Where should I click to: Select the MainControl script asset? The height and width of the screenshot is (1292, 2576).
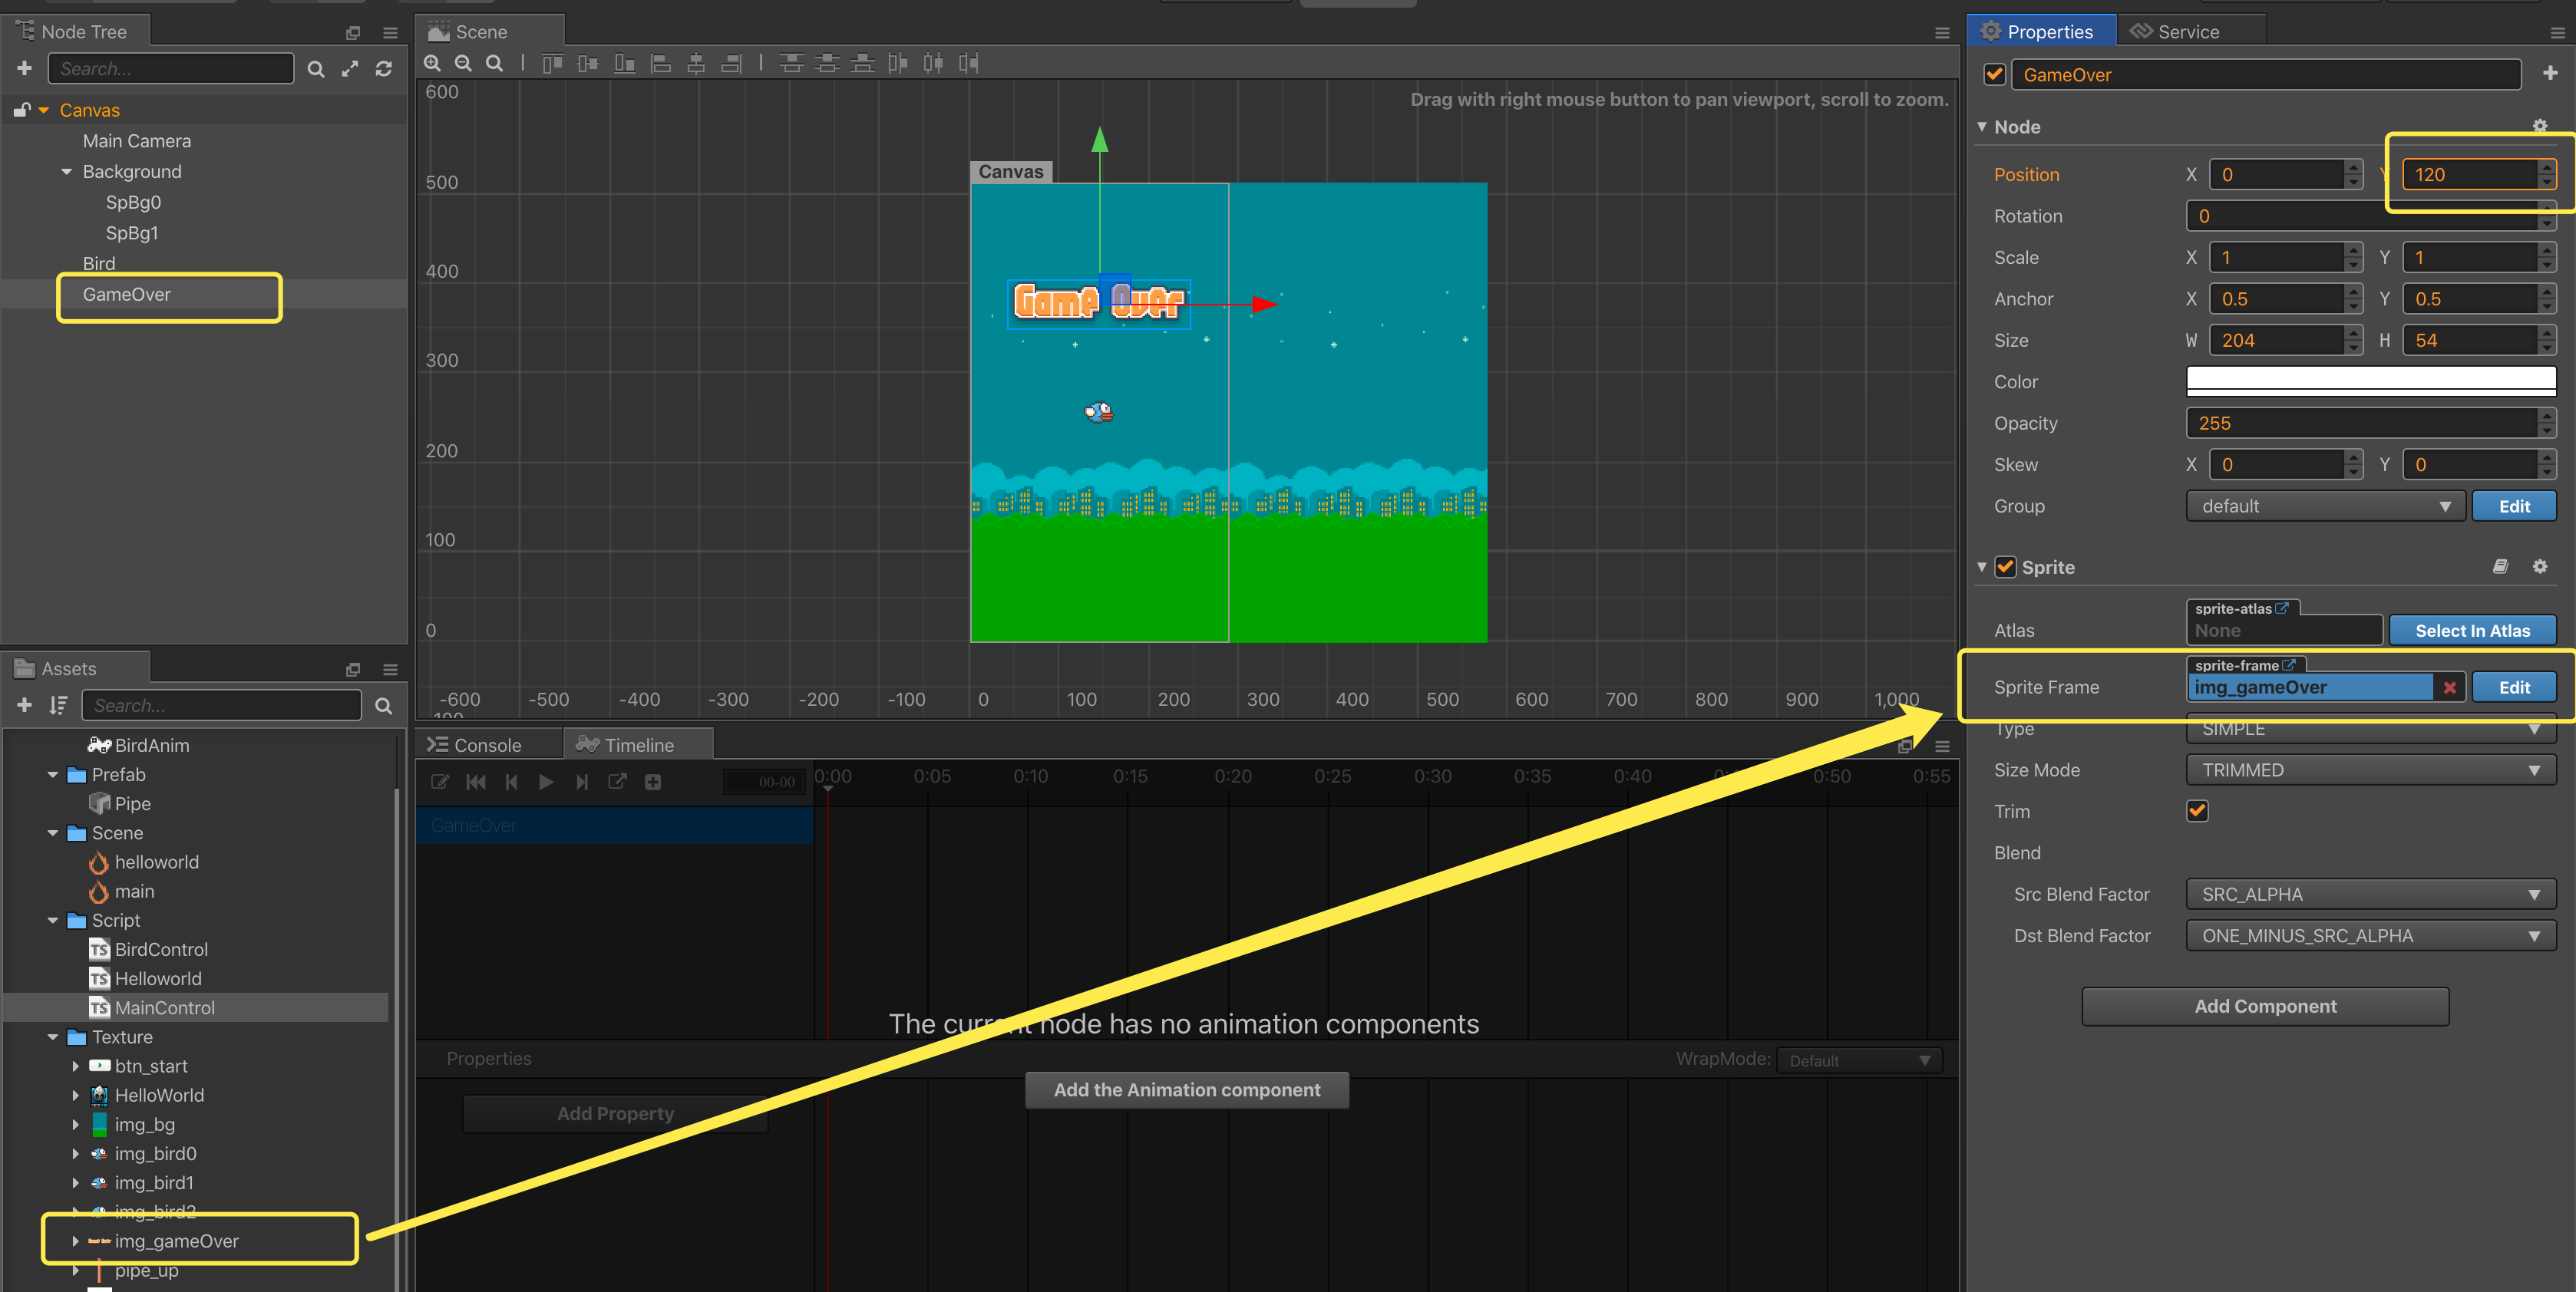pyautogui.click(x=196, y=1007)
